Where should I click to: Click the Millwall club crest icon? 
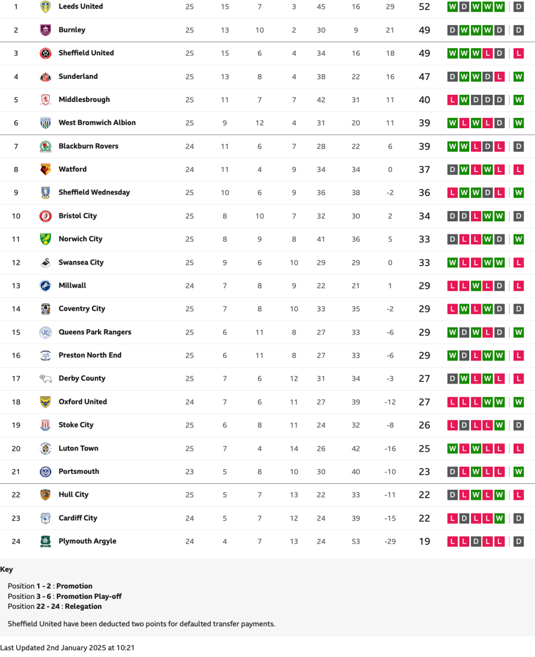tap(45, 285)
